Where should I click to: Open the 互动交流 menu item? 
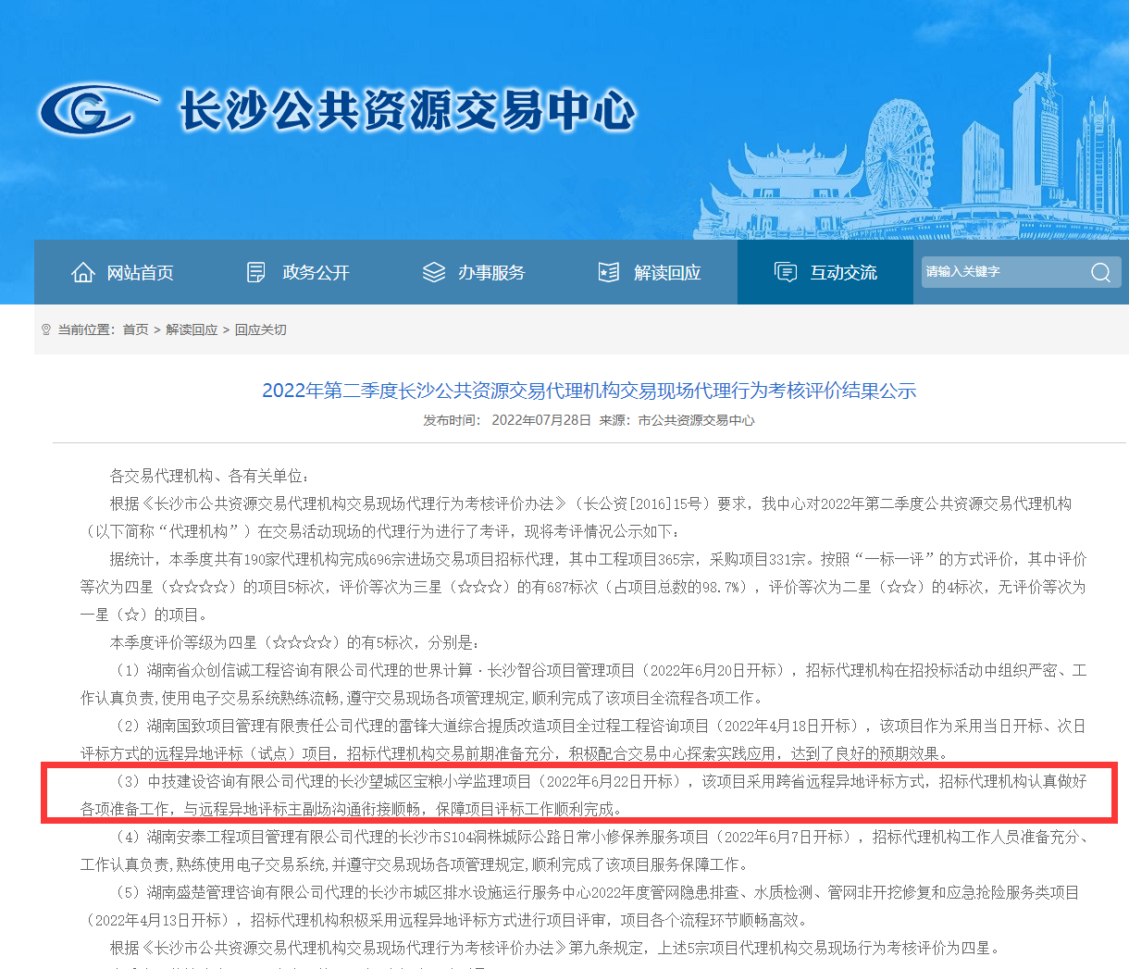point(825,272)
